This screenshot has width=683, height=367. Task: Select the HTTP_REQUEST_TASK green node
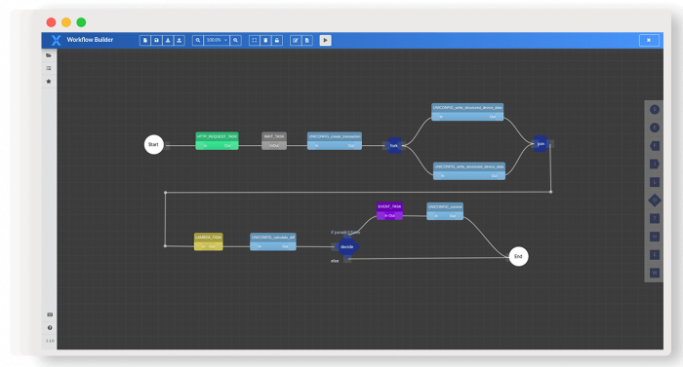pyautogui.click(x=217, y=141)
